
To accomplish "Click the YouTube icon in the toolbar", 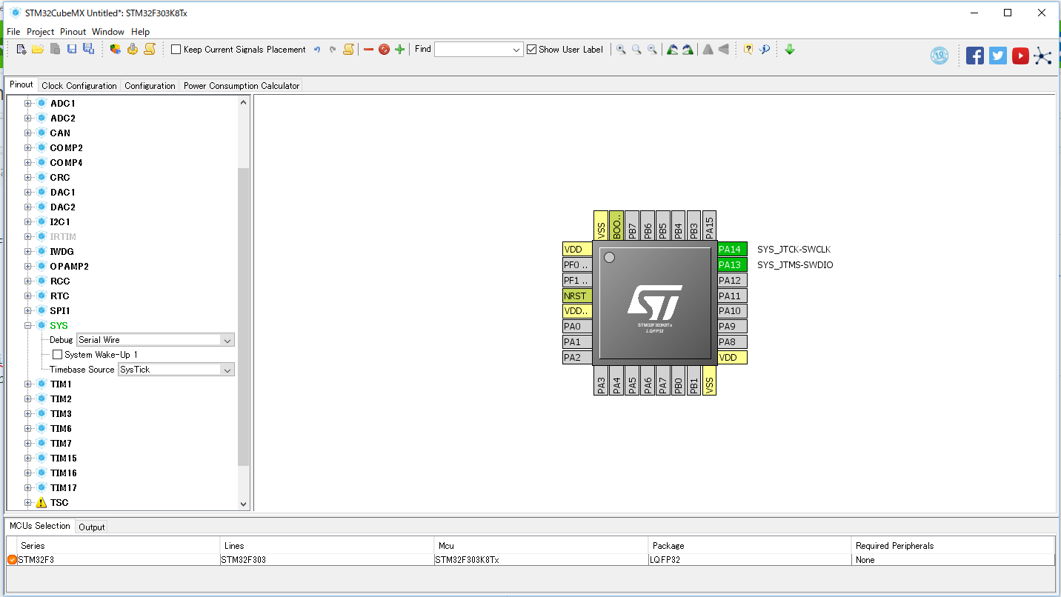I will tap(1020, 55).
